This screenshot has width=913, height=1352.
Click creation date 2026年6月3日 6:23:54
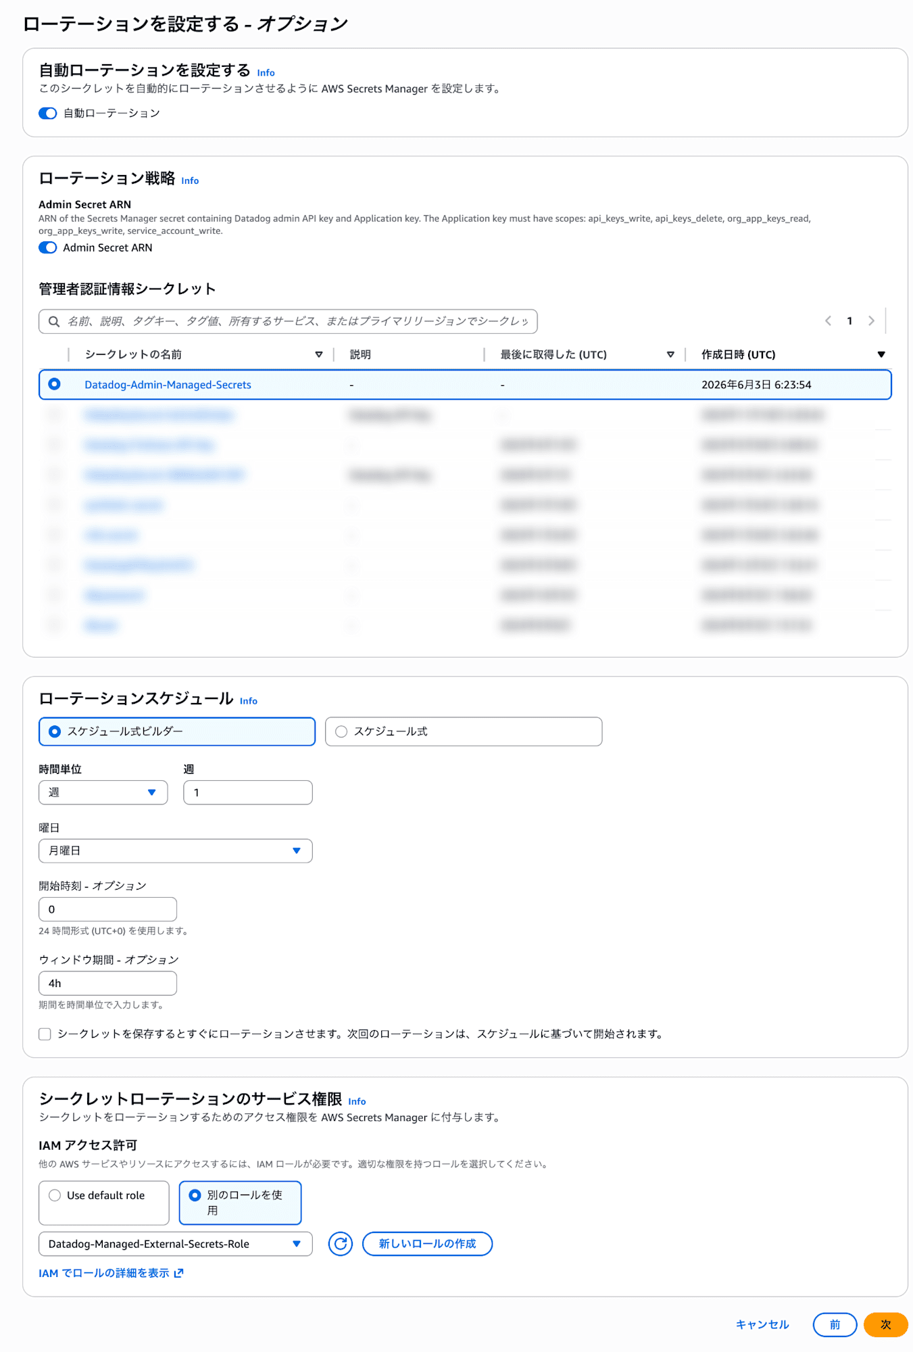[x=756, y=385]
